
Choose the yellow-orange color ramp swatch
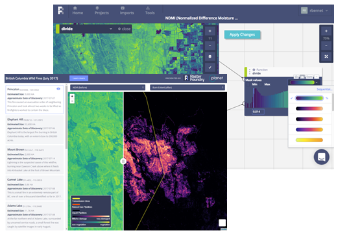(309, 140)
